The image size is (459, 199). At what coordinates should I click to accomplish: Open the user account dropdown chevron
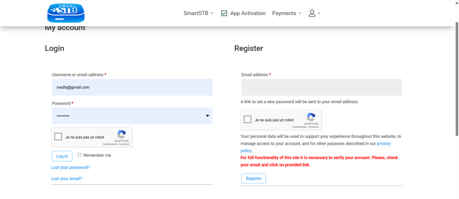tap(319, 13)
